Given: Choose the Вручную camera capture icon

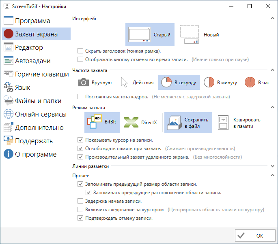Looking at the screenshot, I should click(84, 83).
